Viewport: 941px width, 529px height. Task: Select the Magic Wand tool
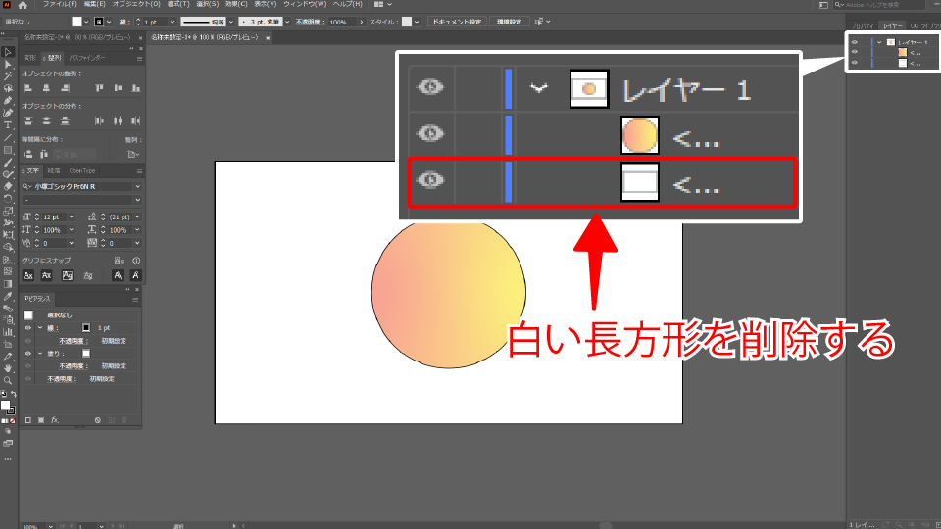tap(7, 75)
